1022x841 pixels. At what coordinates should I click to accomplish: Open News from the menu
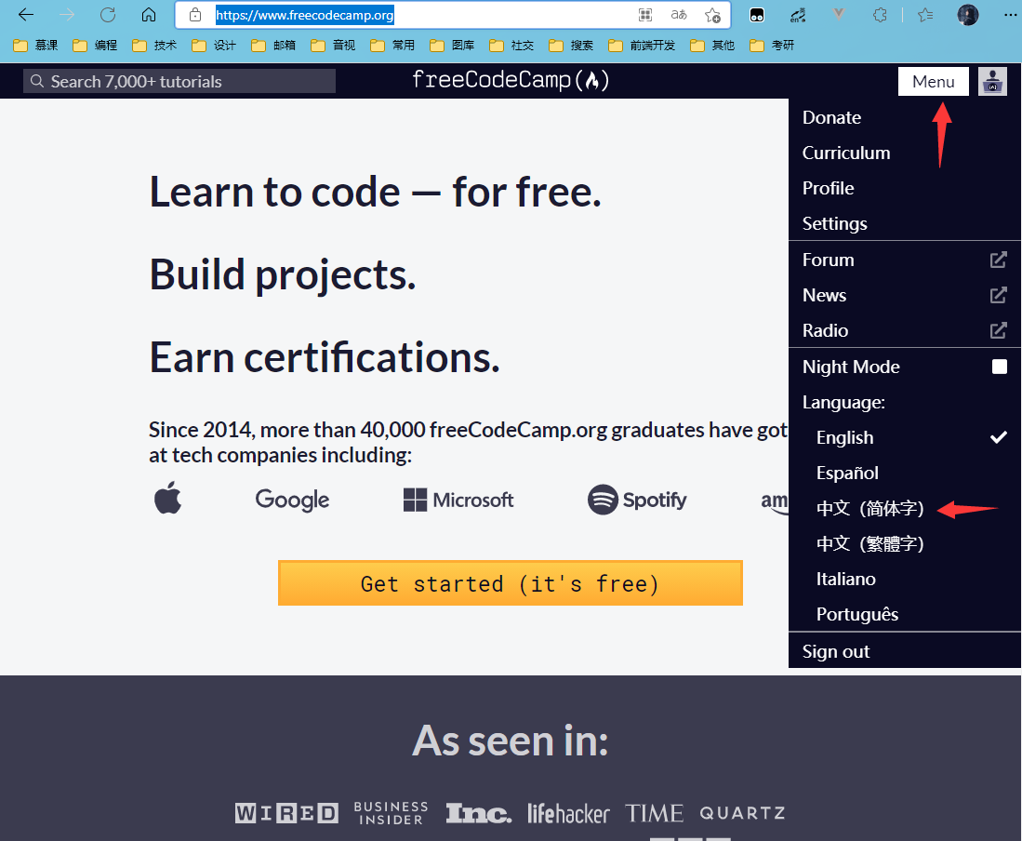tap(905, 295)
